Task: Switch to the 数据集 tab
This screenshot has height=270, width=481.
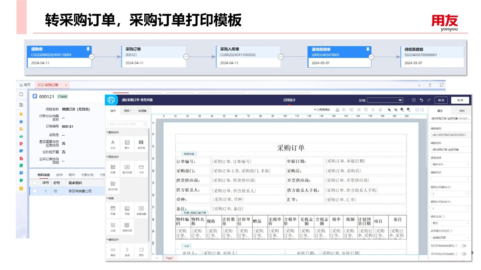Action: 142,111
